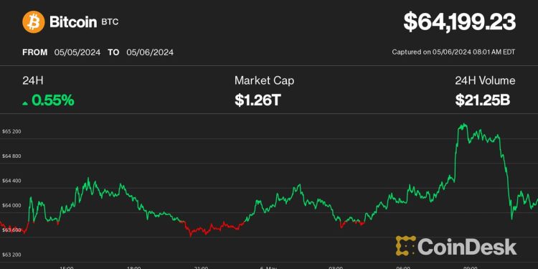Click the orange Bitcoin logo icon
The image size is (538, 269).
pyautogui.click(x=33, y=22)
